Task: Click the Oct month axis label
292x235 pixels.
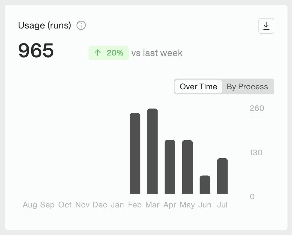Action: [x=65, y=205]
